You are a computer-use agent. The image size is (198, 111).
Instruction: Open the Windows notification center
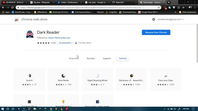[193, 109]
